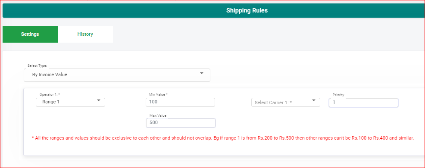Click the Select Type dropdown arrow
The height and width of the screenshot is (168, 425).
point(201,73)
